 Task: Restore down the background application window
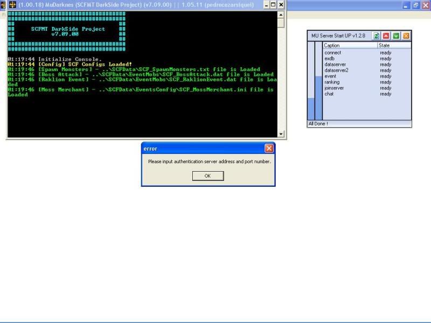pyautogui.click(x=415, y=5)
